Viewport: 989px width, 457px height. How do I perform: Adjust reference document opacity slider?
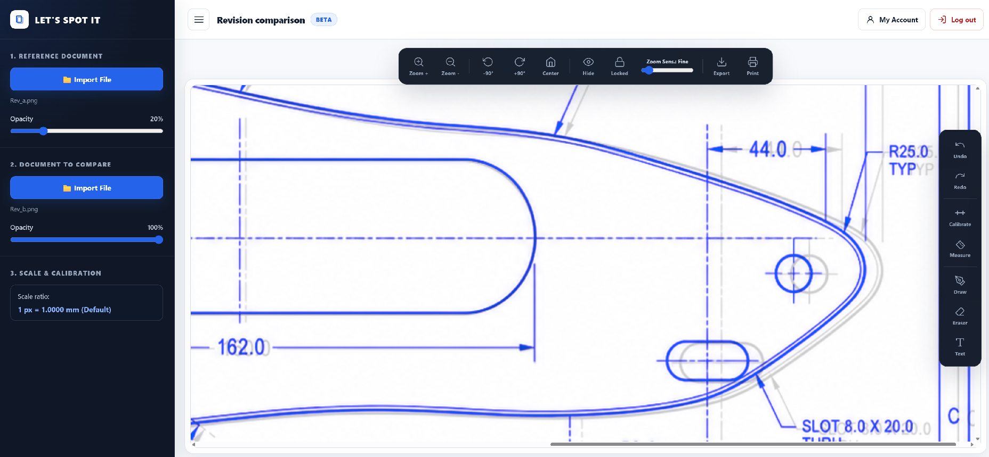86,131
